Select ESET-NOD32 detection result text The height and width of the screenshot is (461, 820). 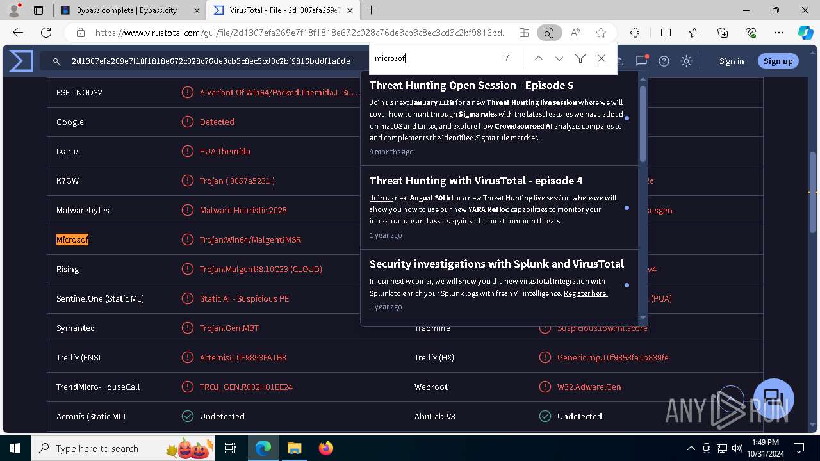point(280,92)
